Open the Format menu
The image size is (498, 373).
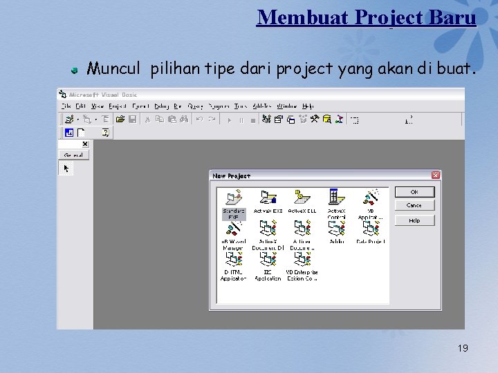click(x=140, y=106)
